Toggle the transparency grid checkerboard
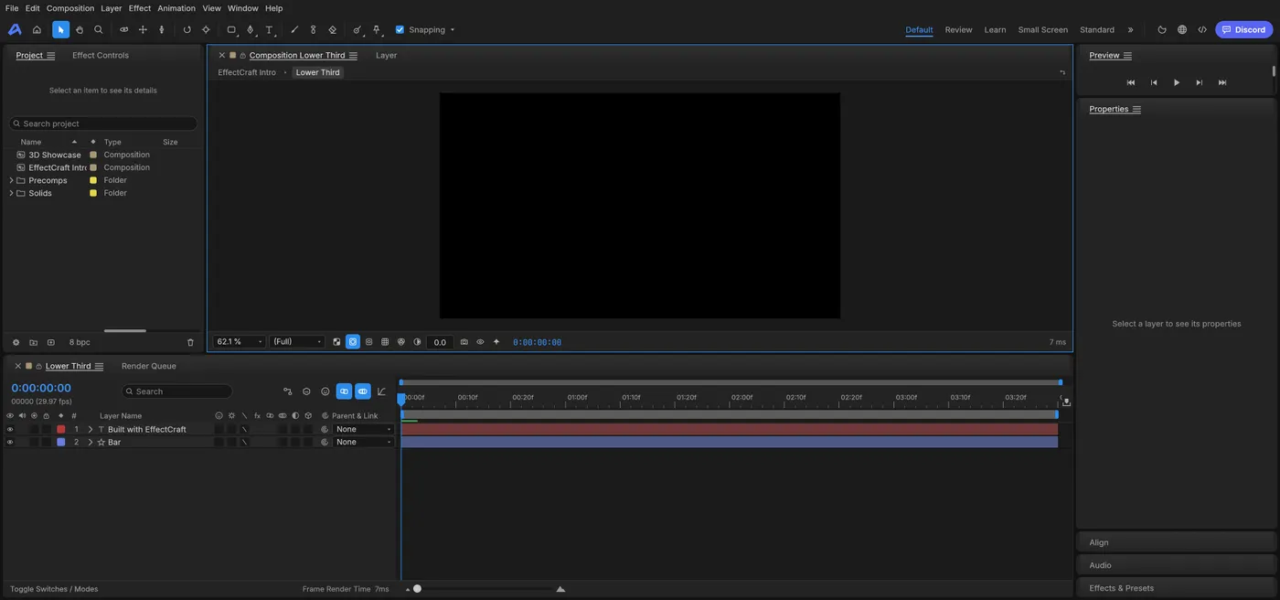1280x600 pixels. pyautogui.click(x=336, y=342)
